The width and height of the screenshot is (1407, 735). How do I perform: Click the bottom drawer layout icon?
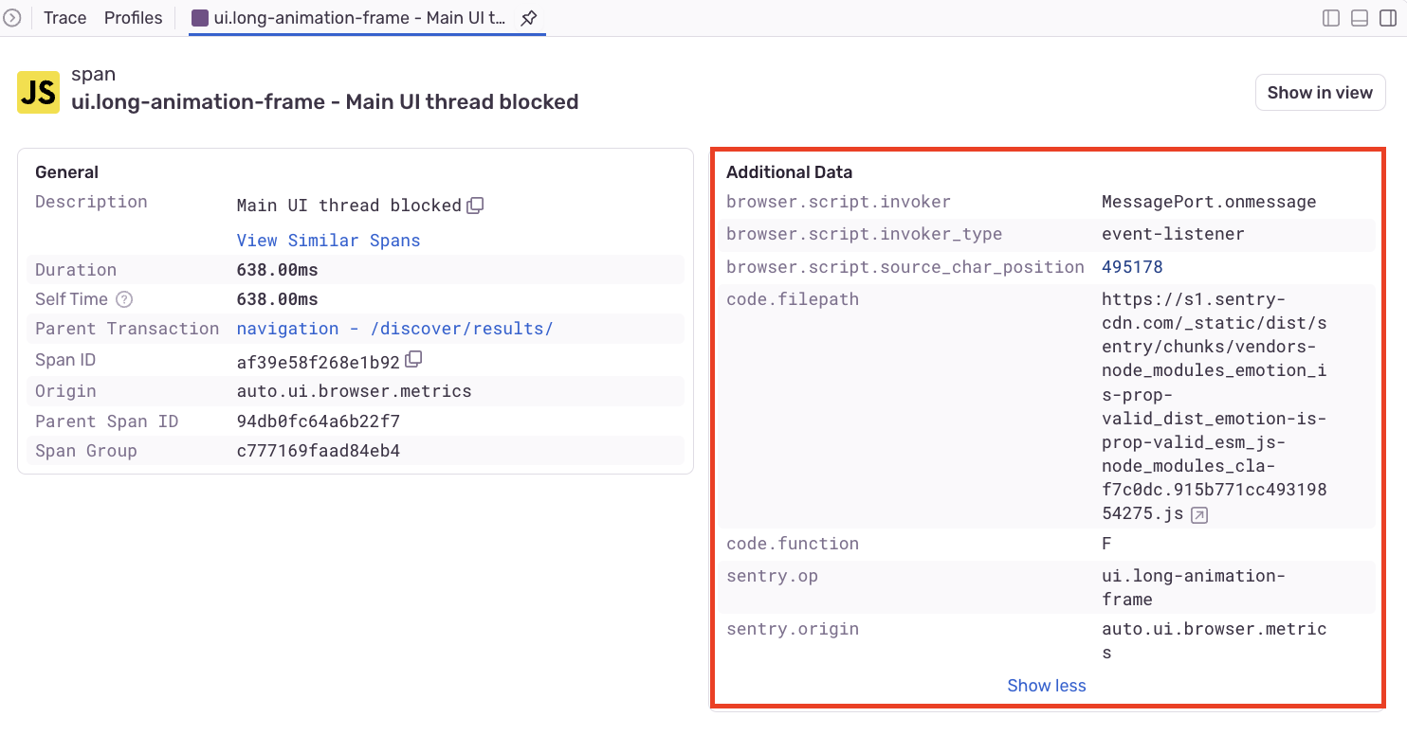click(x=1359, y=17)
